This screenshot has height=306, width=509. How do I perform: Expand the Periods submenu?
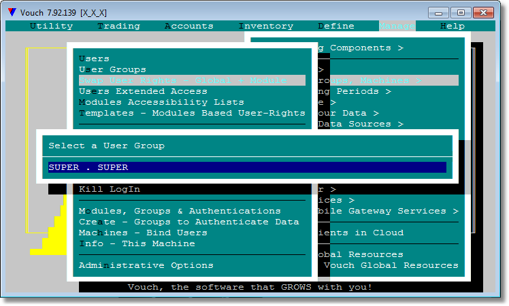click(355, 91)
